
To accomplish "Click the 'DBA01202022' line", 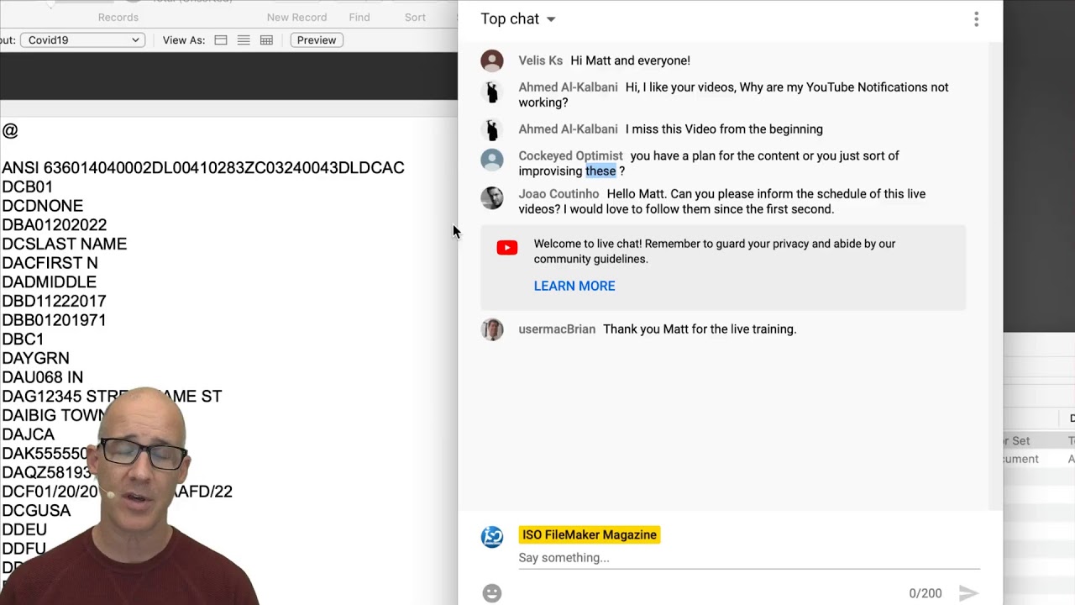I will coord(55,225).
